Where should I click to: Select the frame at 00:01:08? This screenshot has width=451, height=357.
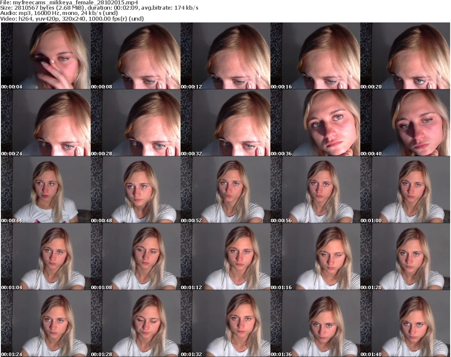136,257
